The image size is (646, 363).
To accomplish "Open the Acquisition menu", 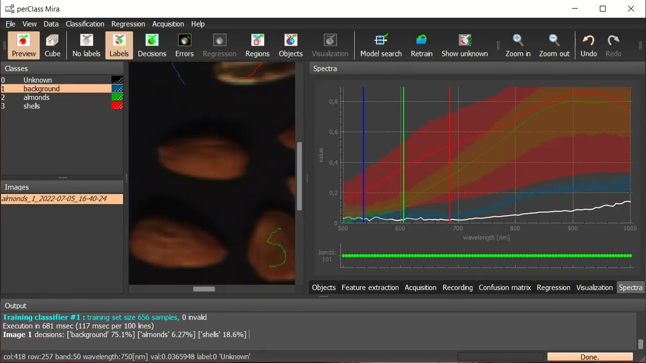I will (x=168, y=24).
